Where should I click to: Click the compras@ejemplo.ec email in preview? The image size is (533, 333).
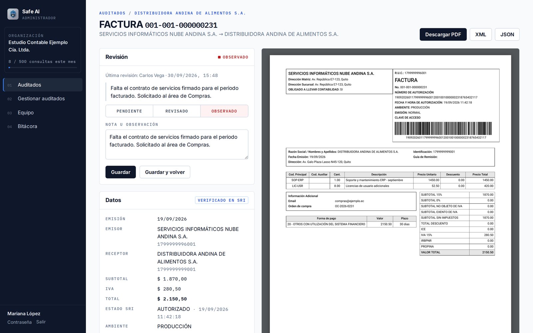pyautogui.click(x=349, y=201)
